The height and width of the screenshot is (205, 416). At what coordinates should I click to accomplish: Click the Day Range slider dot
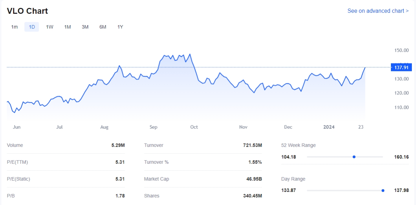(x=383, y=191)
